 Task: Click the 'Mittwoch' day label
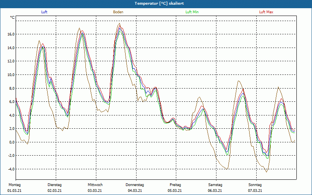(x=95, y=185)
